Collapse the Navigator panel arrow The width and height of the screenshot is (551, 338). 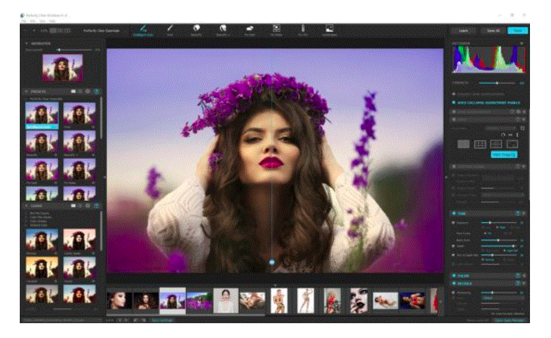(x=27, y=43)
